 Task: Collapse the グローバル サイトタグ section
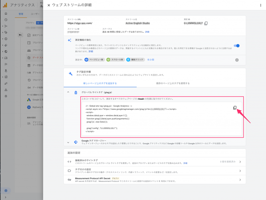pos(68,92)
